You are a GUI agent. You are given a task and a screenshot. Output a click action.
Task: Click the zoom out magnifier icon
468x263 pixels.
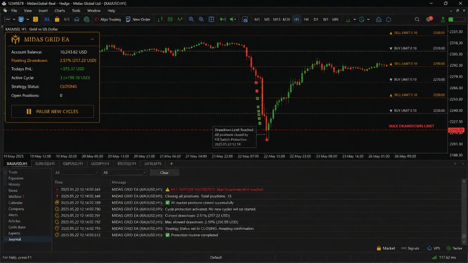201,19
